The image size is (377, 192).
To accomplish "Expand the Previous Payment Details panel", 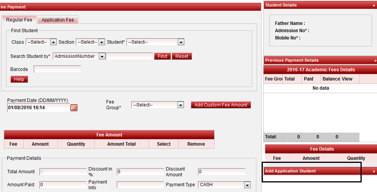I will point(375,61).
